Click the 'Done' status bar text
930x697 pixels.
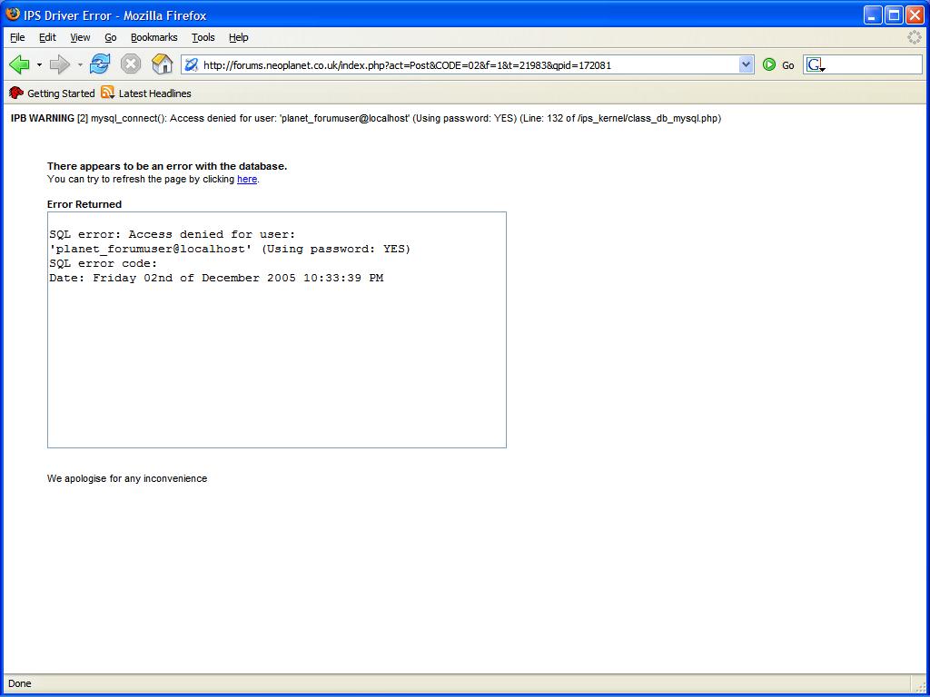coord(20,683)
